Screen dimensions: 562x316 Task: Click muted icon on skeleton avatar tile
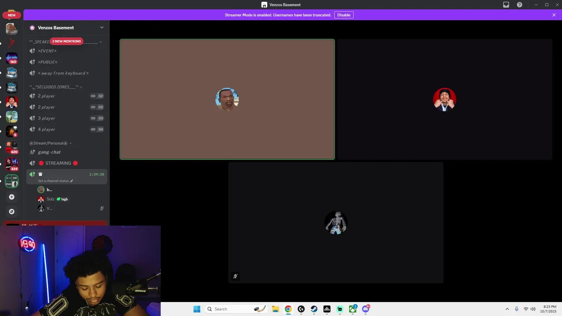coord(235,276)
